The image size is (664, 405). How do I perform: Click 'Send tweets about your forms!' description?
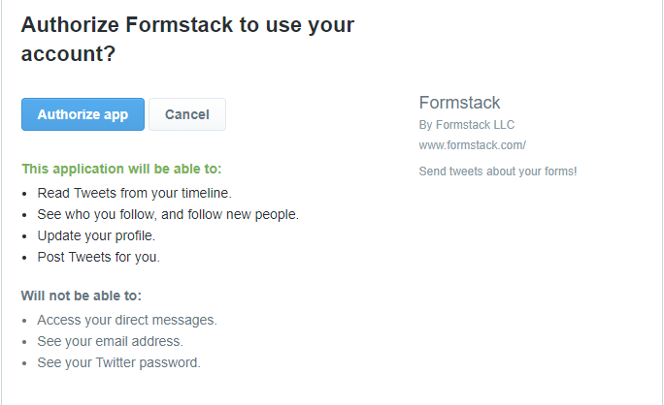point(497,171)
